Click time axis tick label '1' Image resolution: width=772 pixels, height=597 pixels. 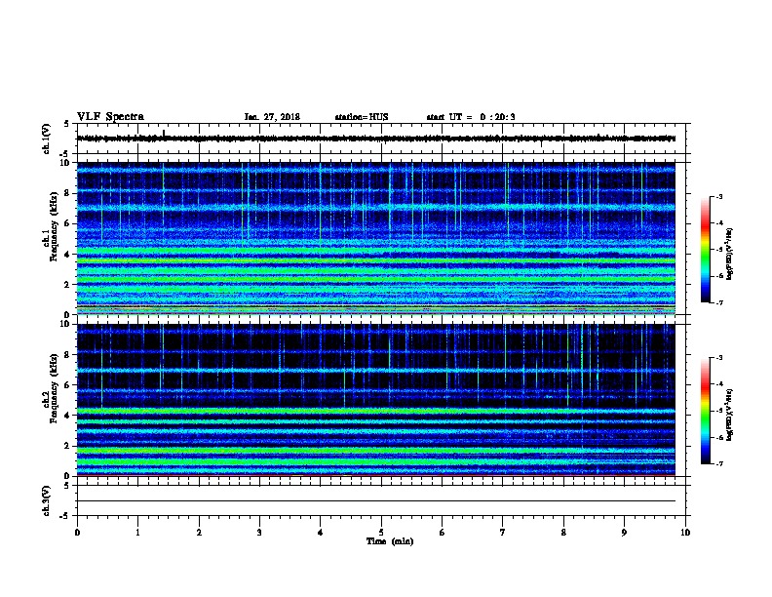(x=137, y=533)
